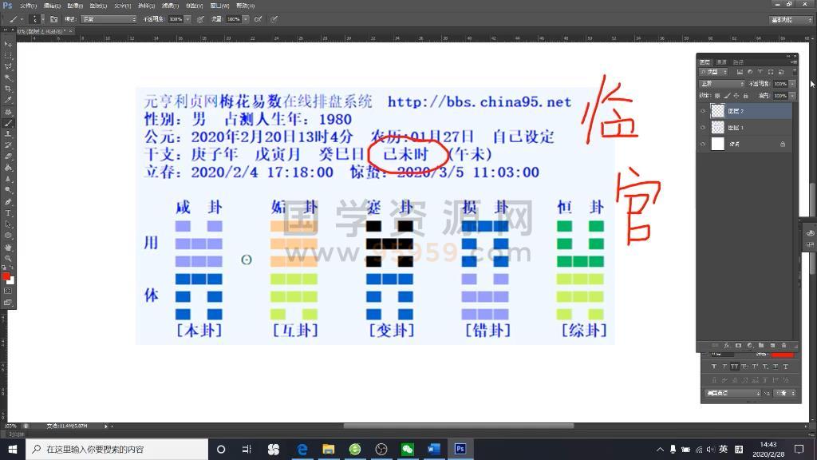Image resolution: width=817 pixels, height=460 pixels.
Task: Apply all caps in Character panel
Action: click(734, 367)
